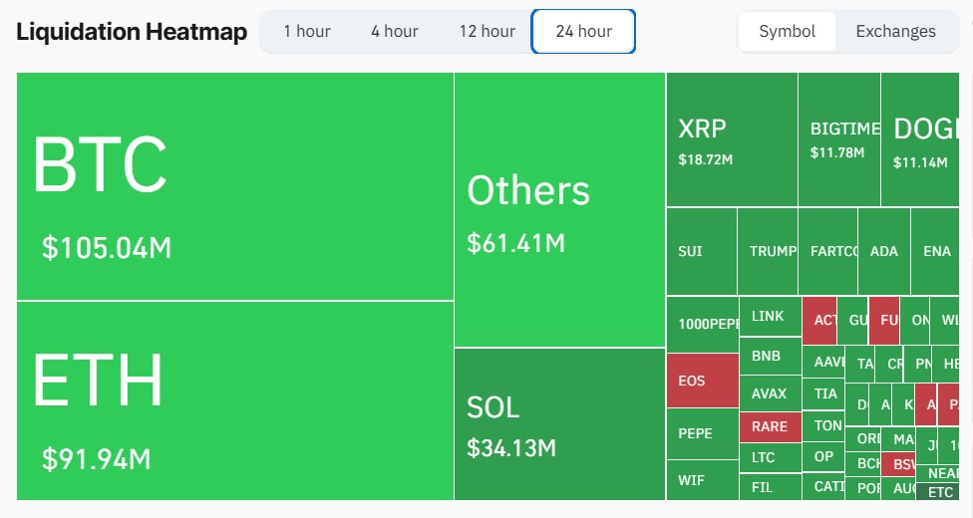The width and height of the screenshot is (973, 518).
Task: Open the LINK heatmap tile
Action: pos(770,316)
